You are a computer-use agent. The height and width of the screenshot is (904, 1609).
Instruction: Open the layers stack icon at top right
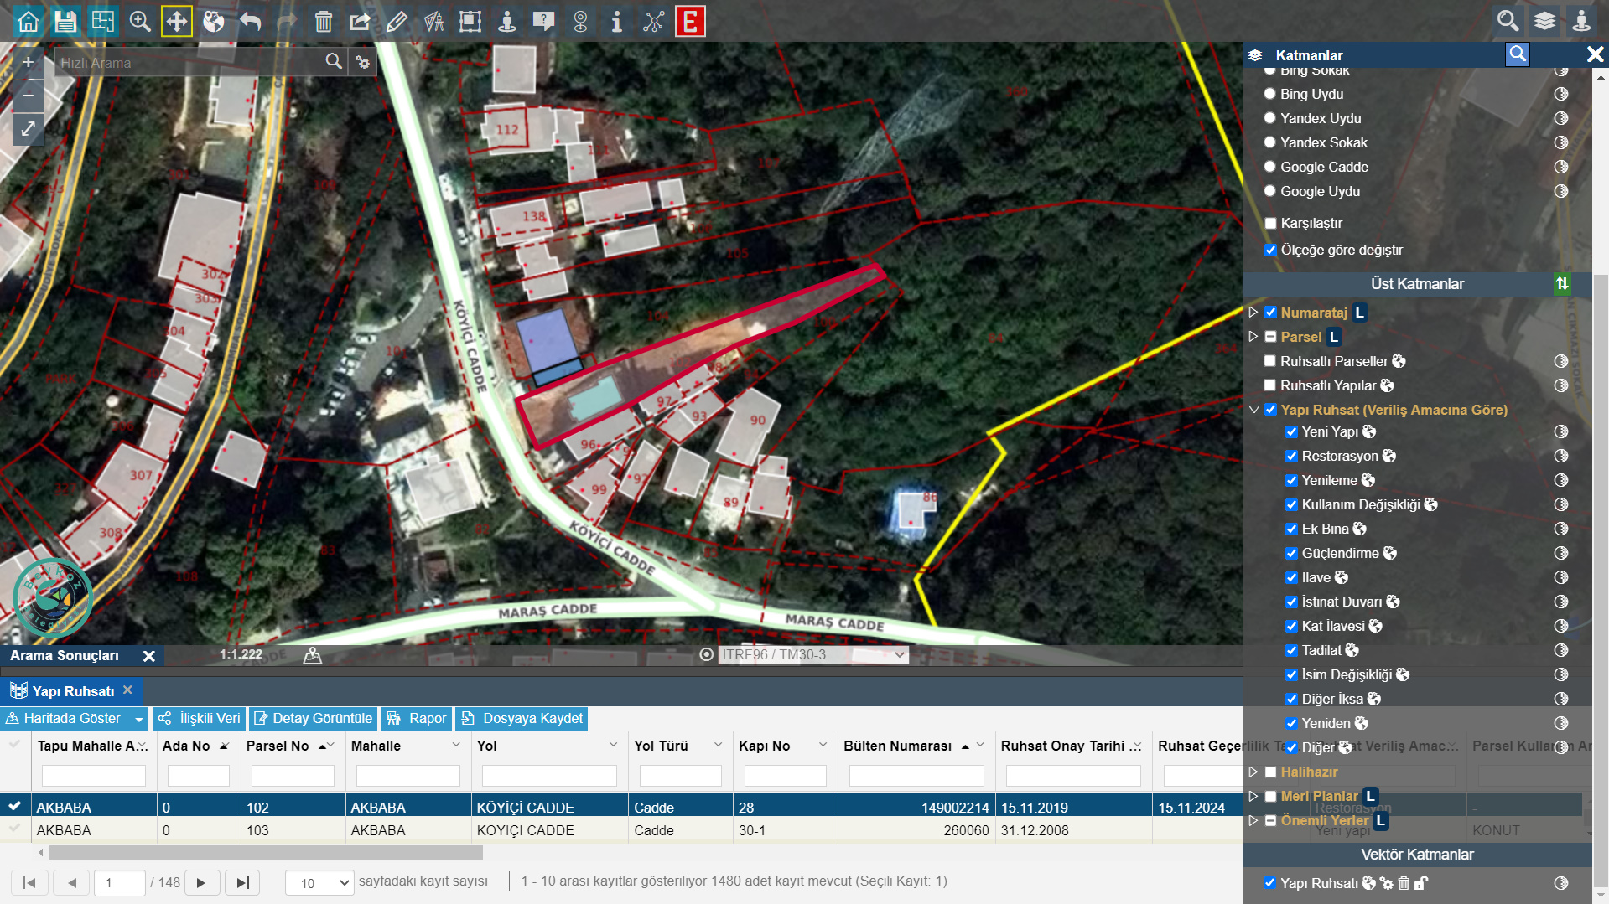[x=1544, y=21]
